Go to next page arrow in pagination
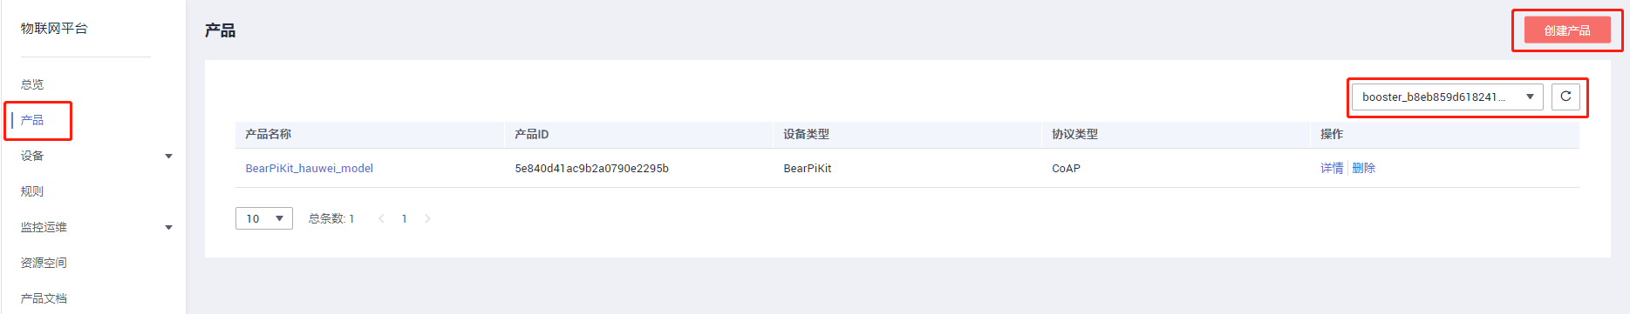The image size is (1630, 314). 427,218
